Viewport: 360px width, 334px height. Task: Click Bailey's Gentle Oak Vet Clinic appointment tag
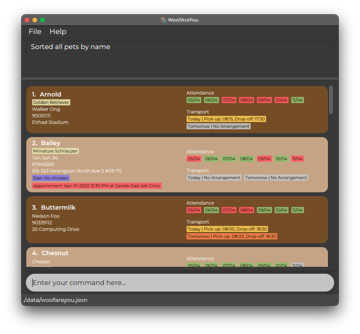[x=97, y=186]
